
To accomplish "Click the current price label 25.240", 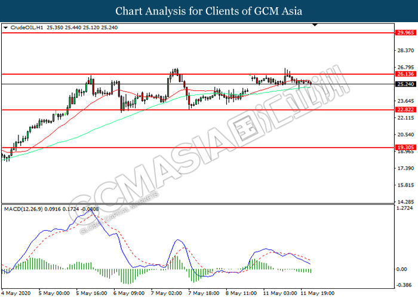I will (405, 84).
